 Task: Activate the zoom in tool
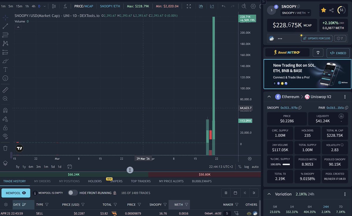tap(5, 99)
